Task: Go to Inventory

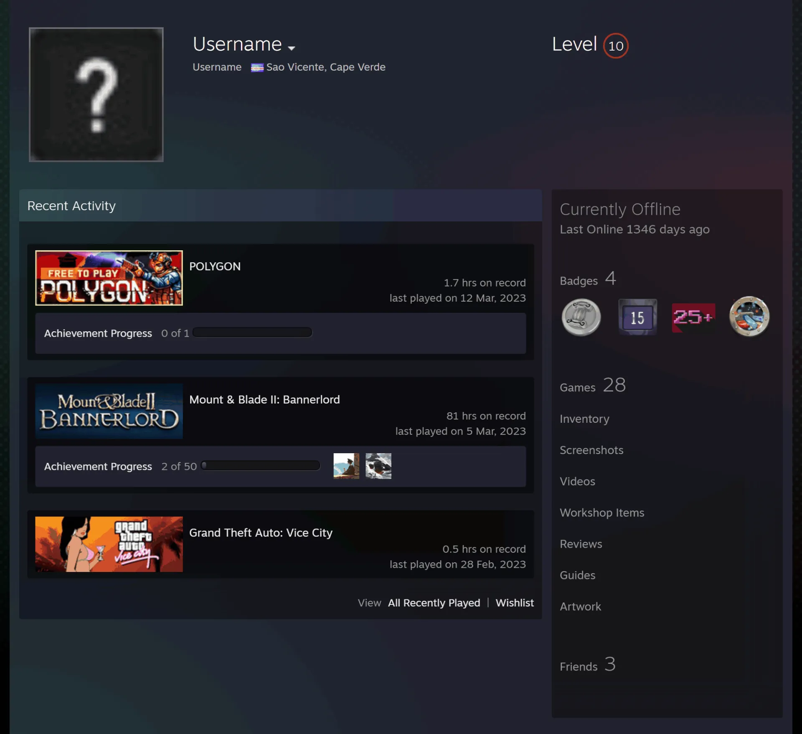Action: [x=584, y=419]
